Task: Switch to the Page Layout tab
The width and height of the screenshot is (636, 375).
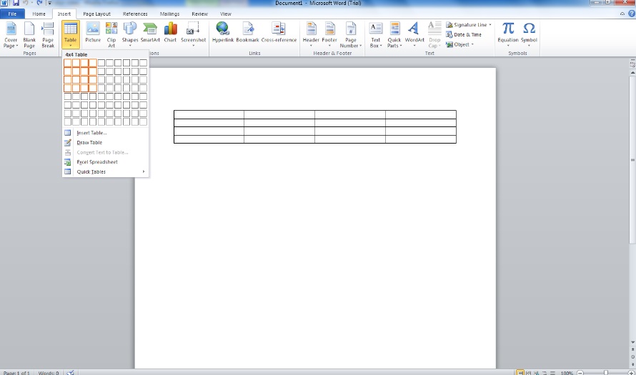Action: click(x=96, y=14)
